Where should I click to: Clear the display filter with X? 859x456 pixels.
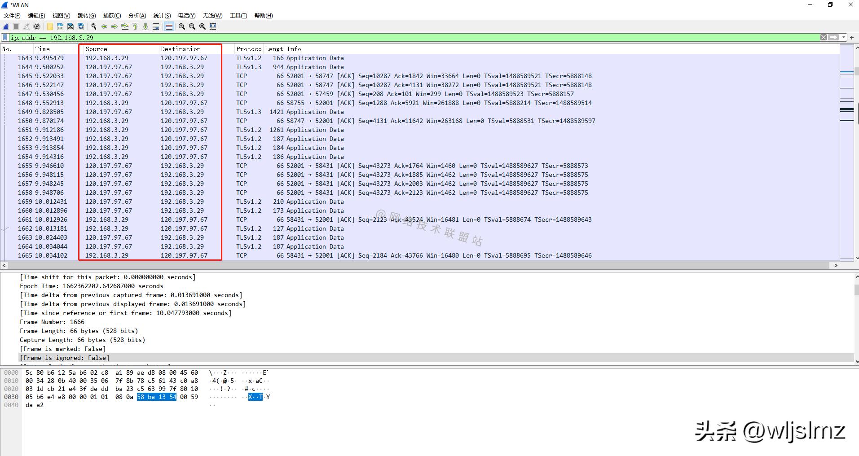[823, 38]
